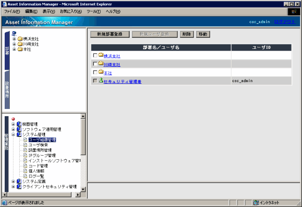Image resolution: width=302 pixels, height=207 pixels.
Task: Click ソフトウェア運用管理 category icon
Action: [19, 129]
